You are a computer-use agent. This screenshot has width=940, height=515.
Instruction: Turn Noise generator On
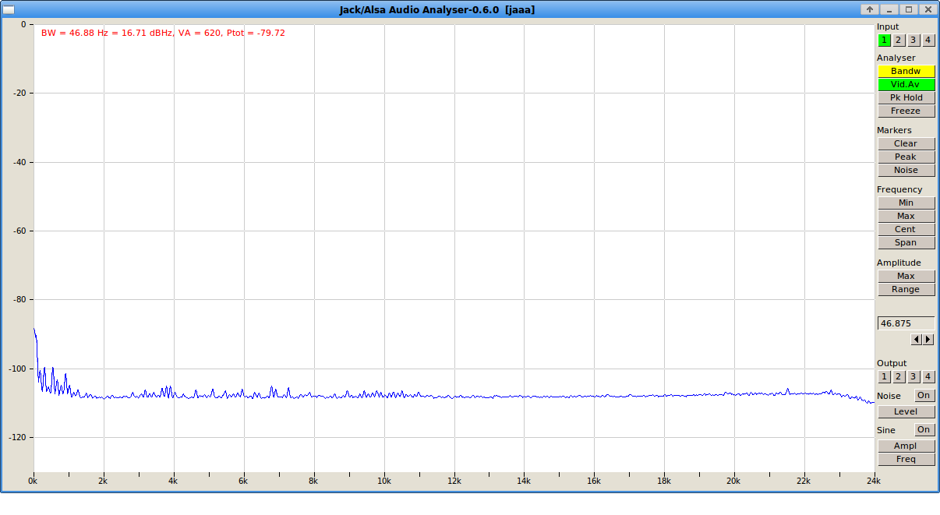[x=924, y=396]
